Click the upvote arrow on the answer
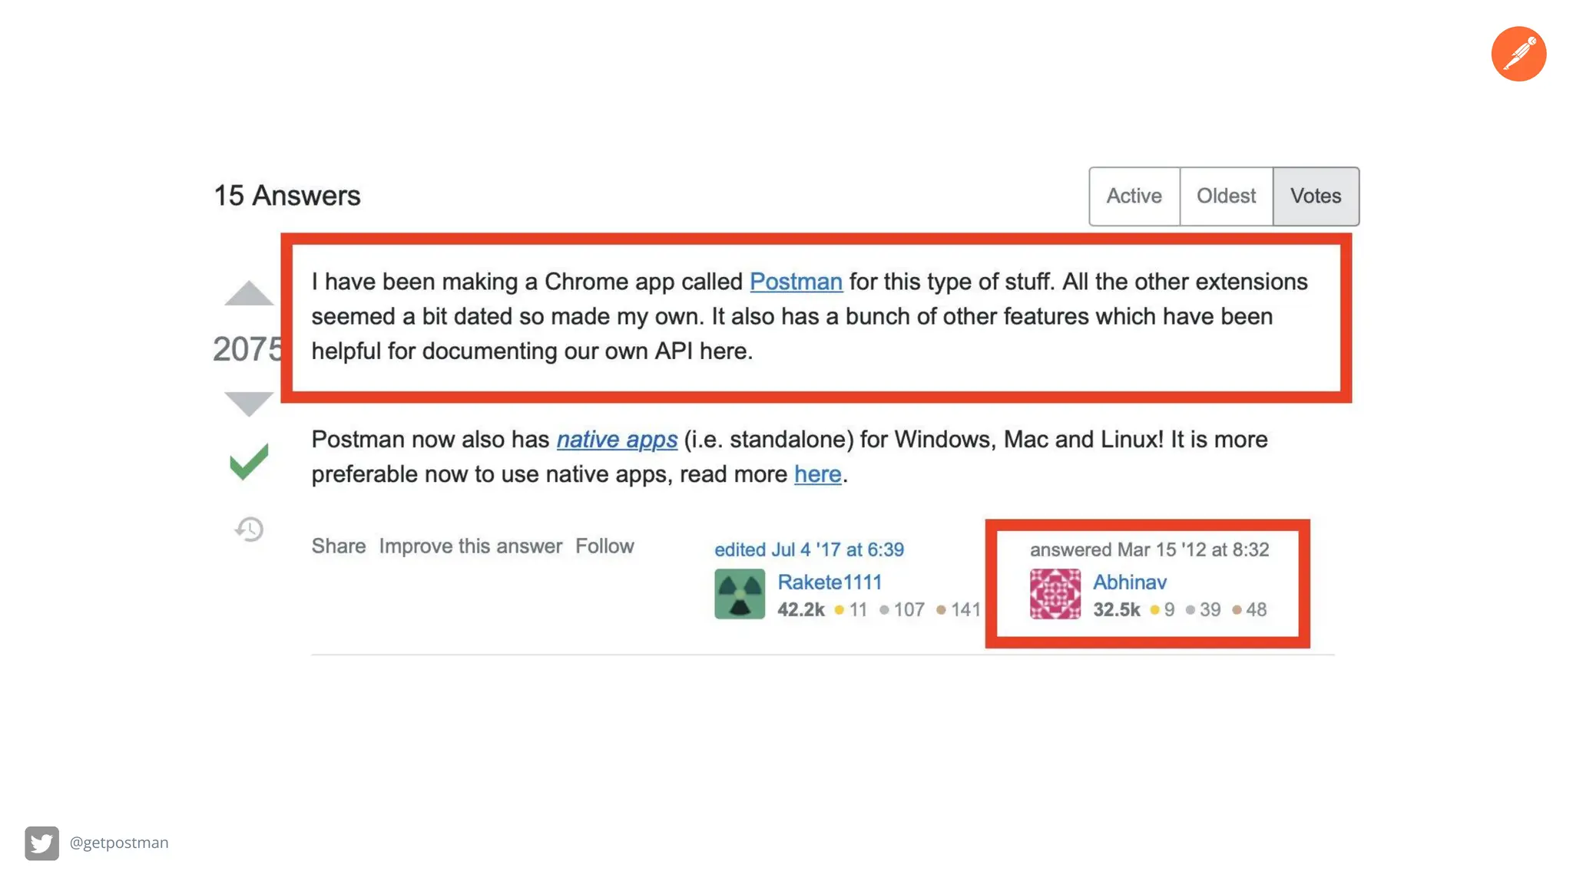1573x884 pixels. click(x=248, y=294)
